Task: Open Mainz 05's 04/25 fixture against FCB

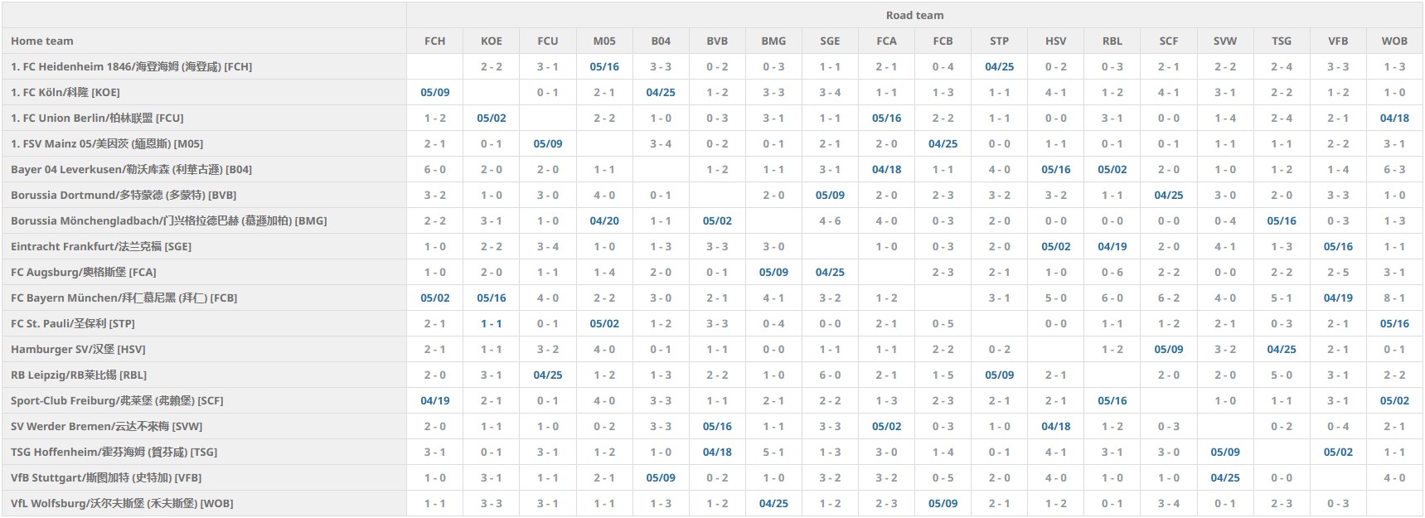Action: [943, 143]
